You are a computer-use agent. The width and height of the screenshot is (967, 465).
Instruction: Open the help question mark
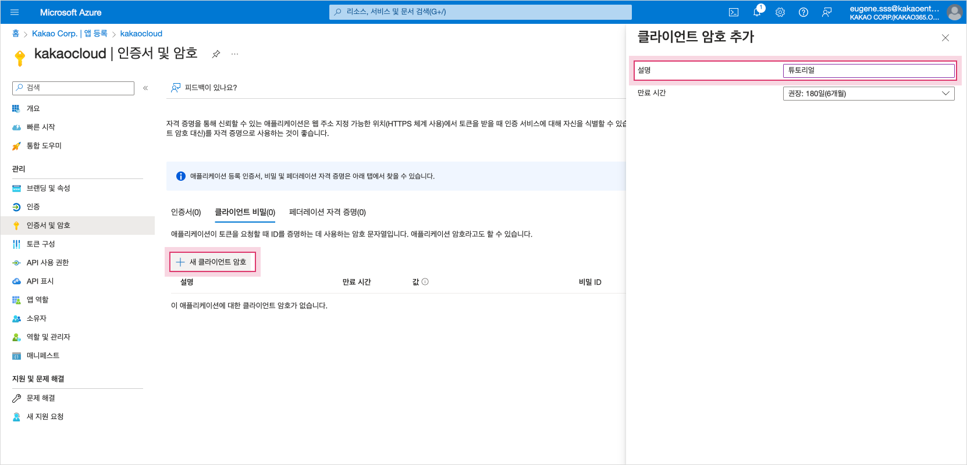pos(804,12)
